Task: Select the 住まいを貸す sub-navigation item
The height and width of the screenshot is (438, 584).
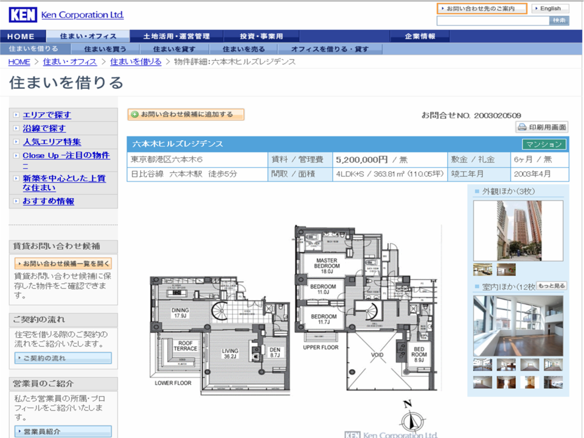Action: (175, 49)
